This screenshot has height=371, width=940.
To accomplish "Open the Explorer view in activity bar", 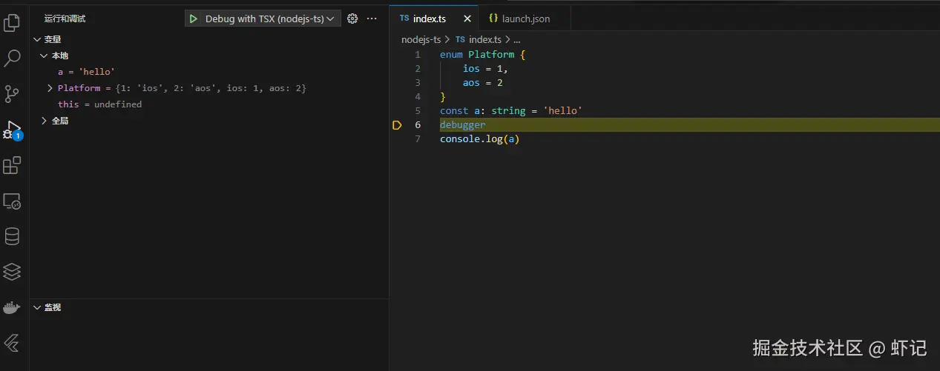I will 12,23.
